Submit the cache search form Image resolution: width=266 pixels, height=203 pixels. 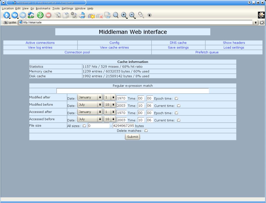(x=133, y=137)
